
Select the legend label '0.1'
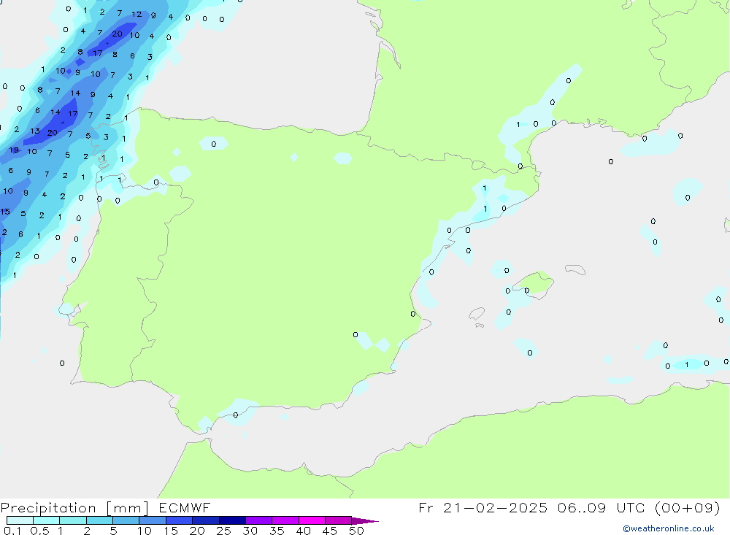point(12,531)
